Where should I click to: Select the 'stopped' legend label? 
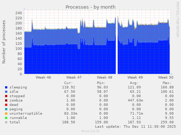coord(17,96)
